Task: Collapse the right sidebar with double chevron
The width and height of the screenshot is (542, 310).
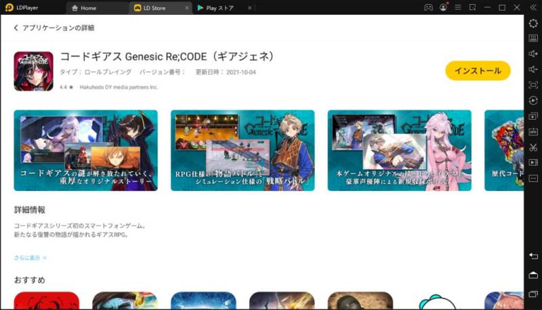Action: click(533, 7)
